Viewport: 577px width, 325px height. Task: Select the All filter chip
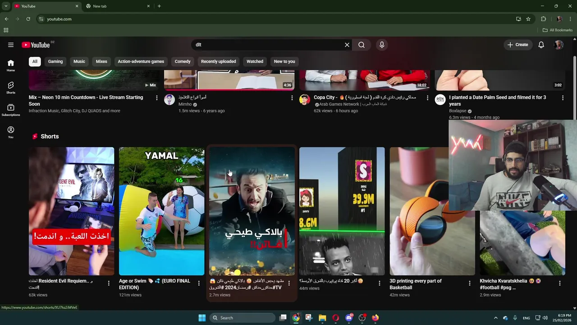point(35,61)
